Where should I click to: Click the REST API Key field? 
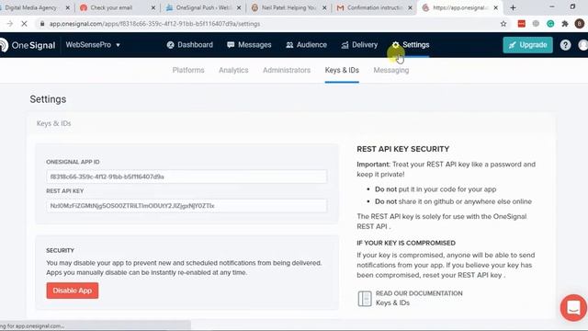tap(187, 206)
